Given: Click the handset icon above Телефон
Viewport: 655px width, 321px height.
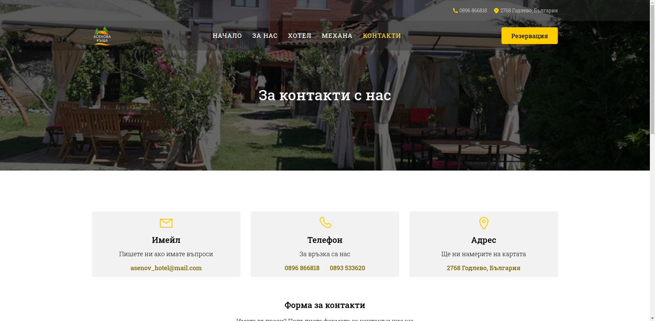Looking at the screenshot, I should click(325, 222).
